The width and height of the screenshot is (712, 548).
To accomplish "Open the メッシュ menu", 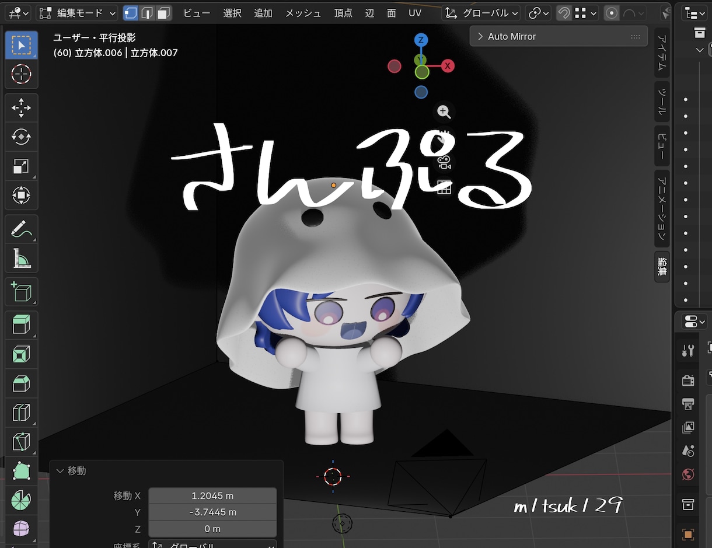I will (x=303, y=13).
